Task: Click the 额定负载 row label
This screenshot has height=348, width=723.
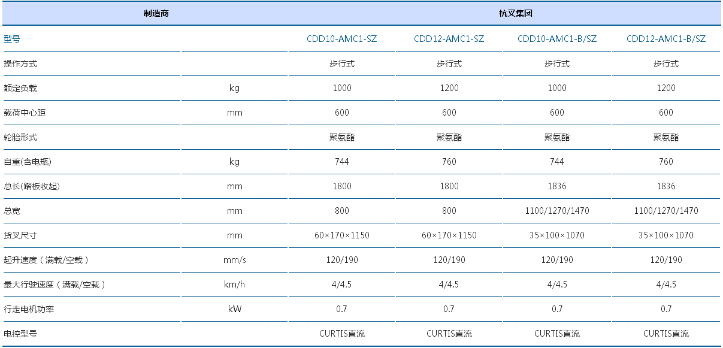Action: point(20,88)
